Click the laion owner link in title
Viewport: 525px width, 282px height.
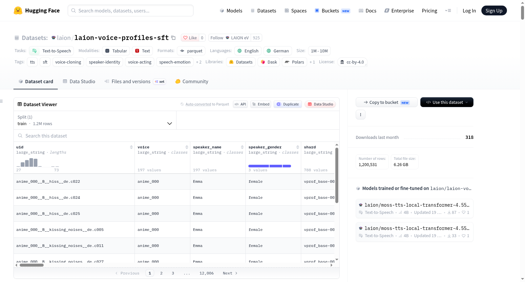(x=64, y=38)
